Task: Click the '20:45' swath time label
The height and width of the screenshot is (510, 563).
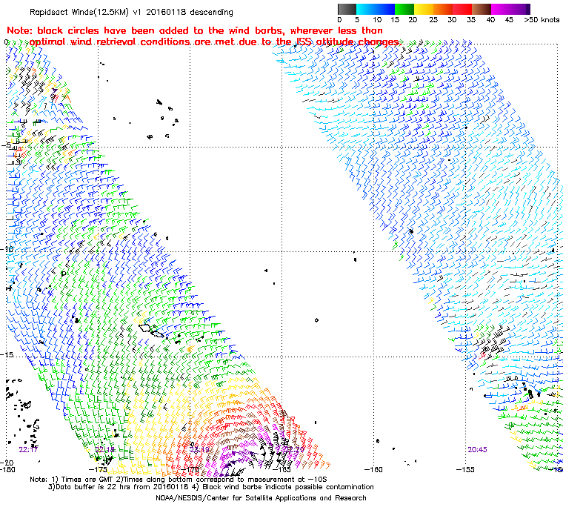Action: pyautogui.click(x=477, y=450)
